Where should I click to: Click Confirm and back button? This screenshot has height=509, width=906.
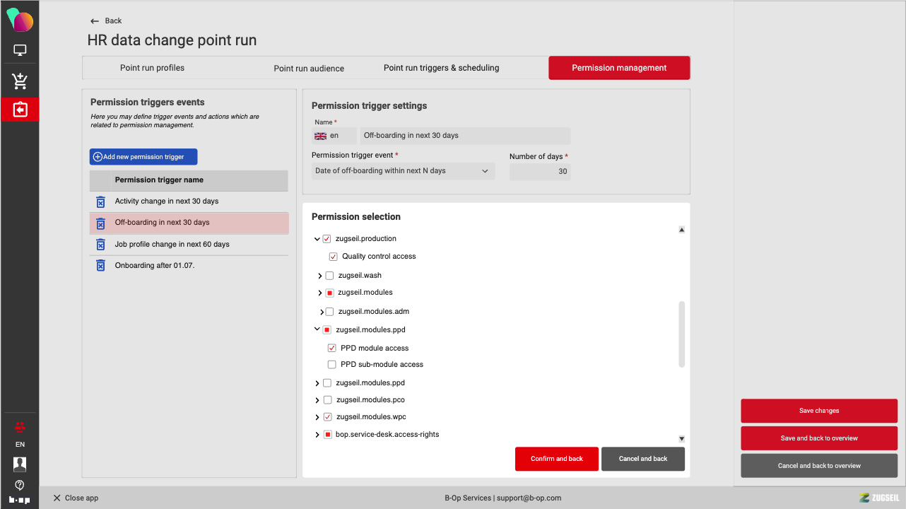coord(556,459)
